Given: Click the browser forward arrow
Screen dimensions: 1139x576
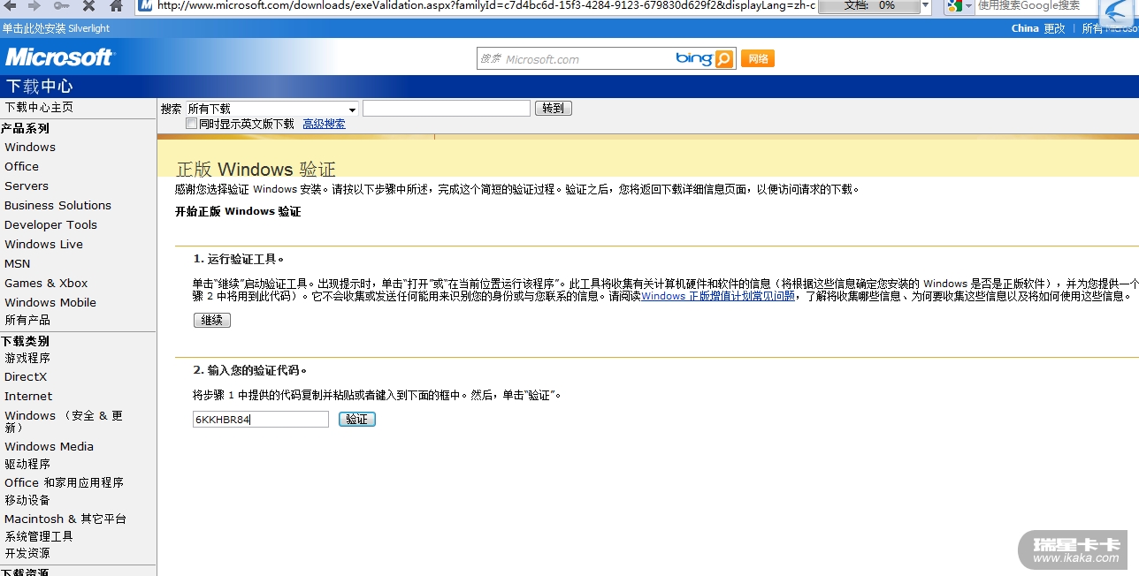Looking at the screenshot, I should coord(34,5).
